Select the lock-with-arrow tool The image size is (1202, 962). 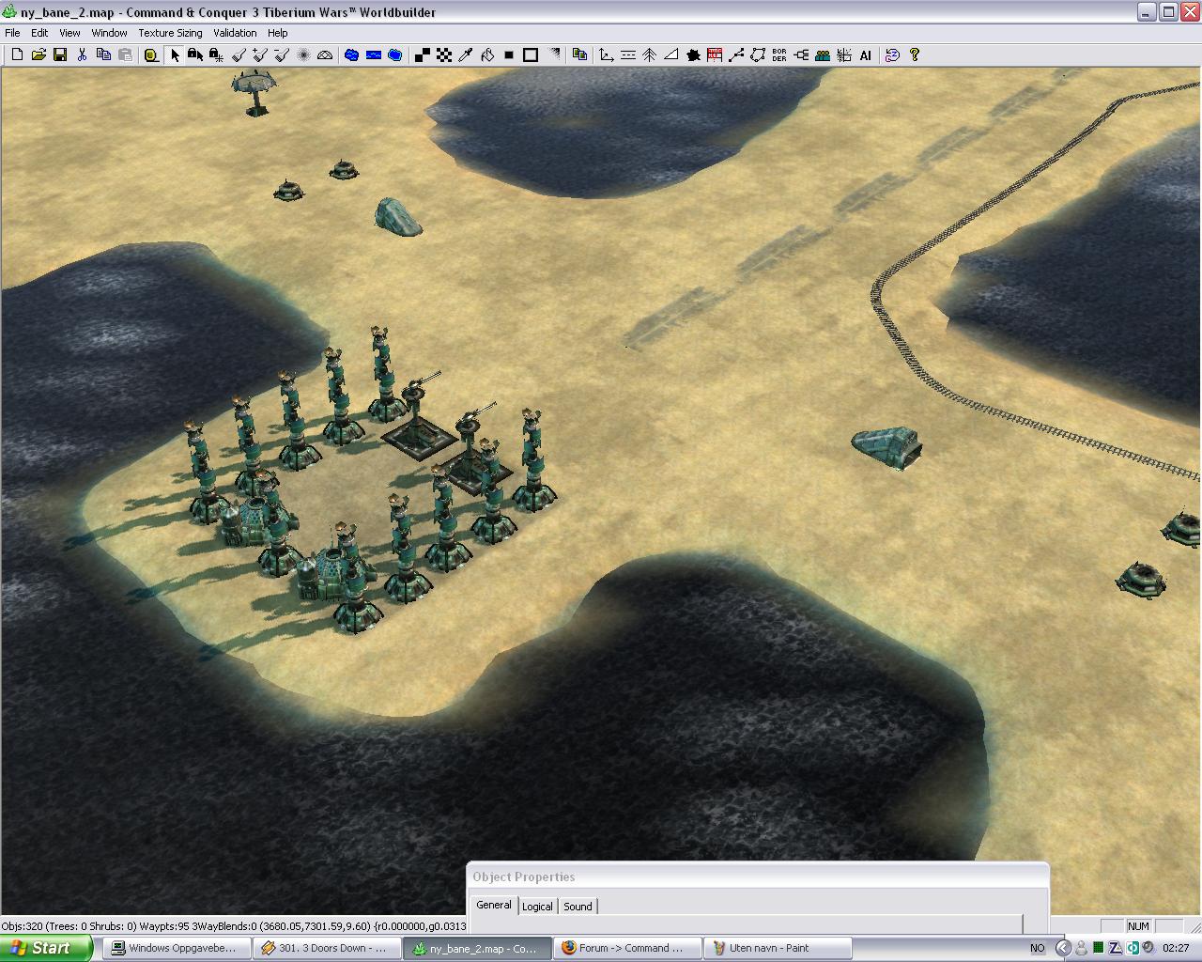tap(195, 55)
